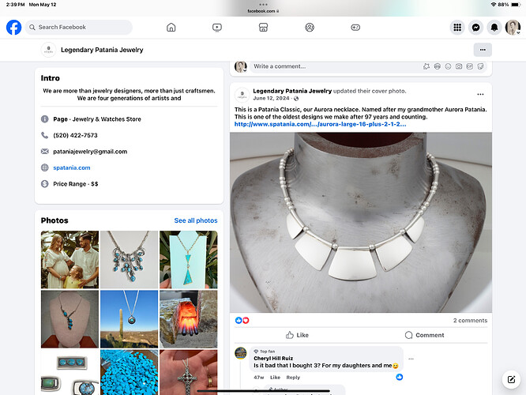Add a sticker to the comment
The height and width of the screenshot is (395, 526).
pos(480,66)
